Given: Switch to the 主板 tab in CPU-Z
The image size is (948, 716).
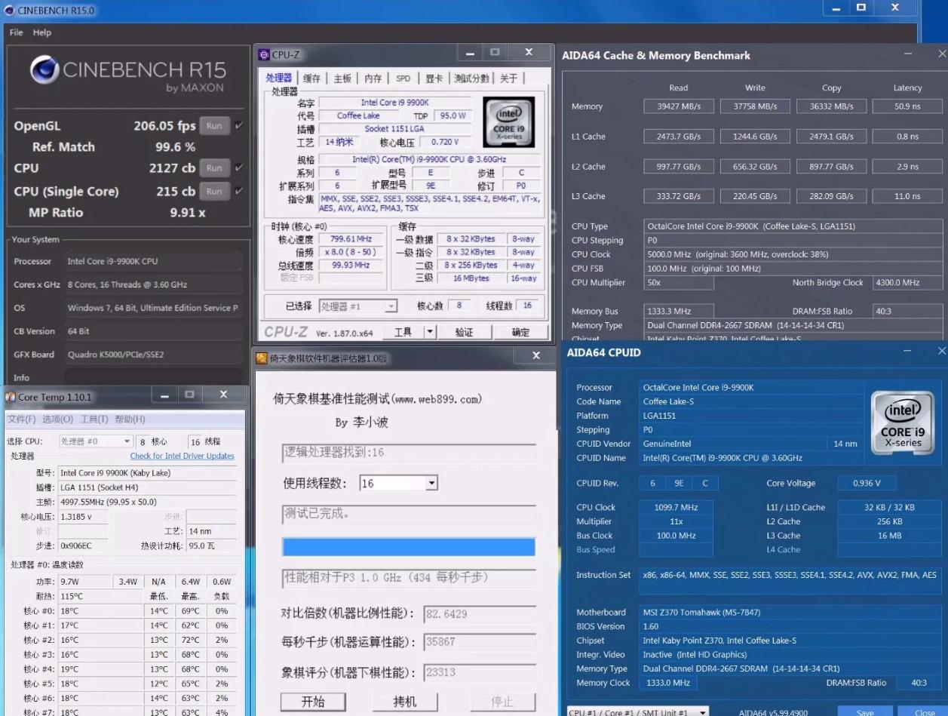Looking at the screenshot, I should pyautogui.click(x=342, y=78).
